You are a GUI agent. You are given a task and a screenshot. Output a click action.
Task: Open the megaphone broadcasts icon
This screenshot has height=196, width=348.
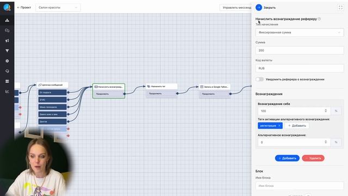coord(7,41)
